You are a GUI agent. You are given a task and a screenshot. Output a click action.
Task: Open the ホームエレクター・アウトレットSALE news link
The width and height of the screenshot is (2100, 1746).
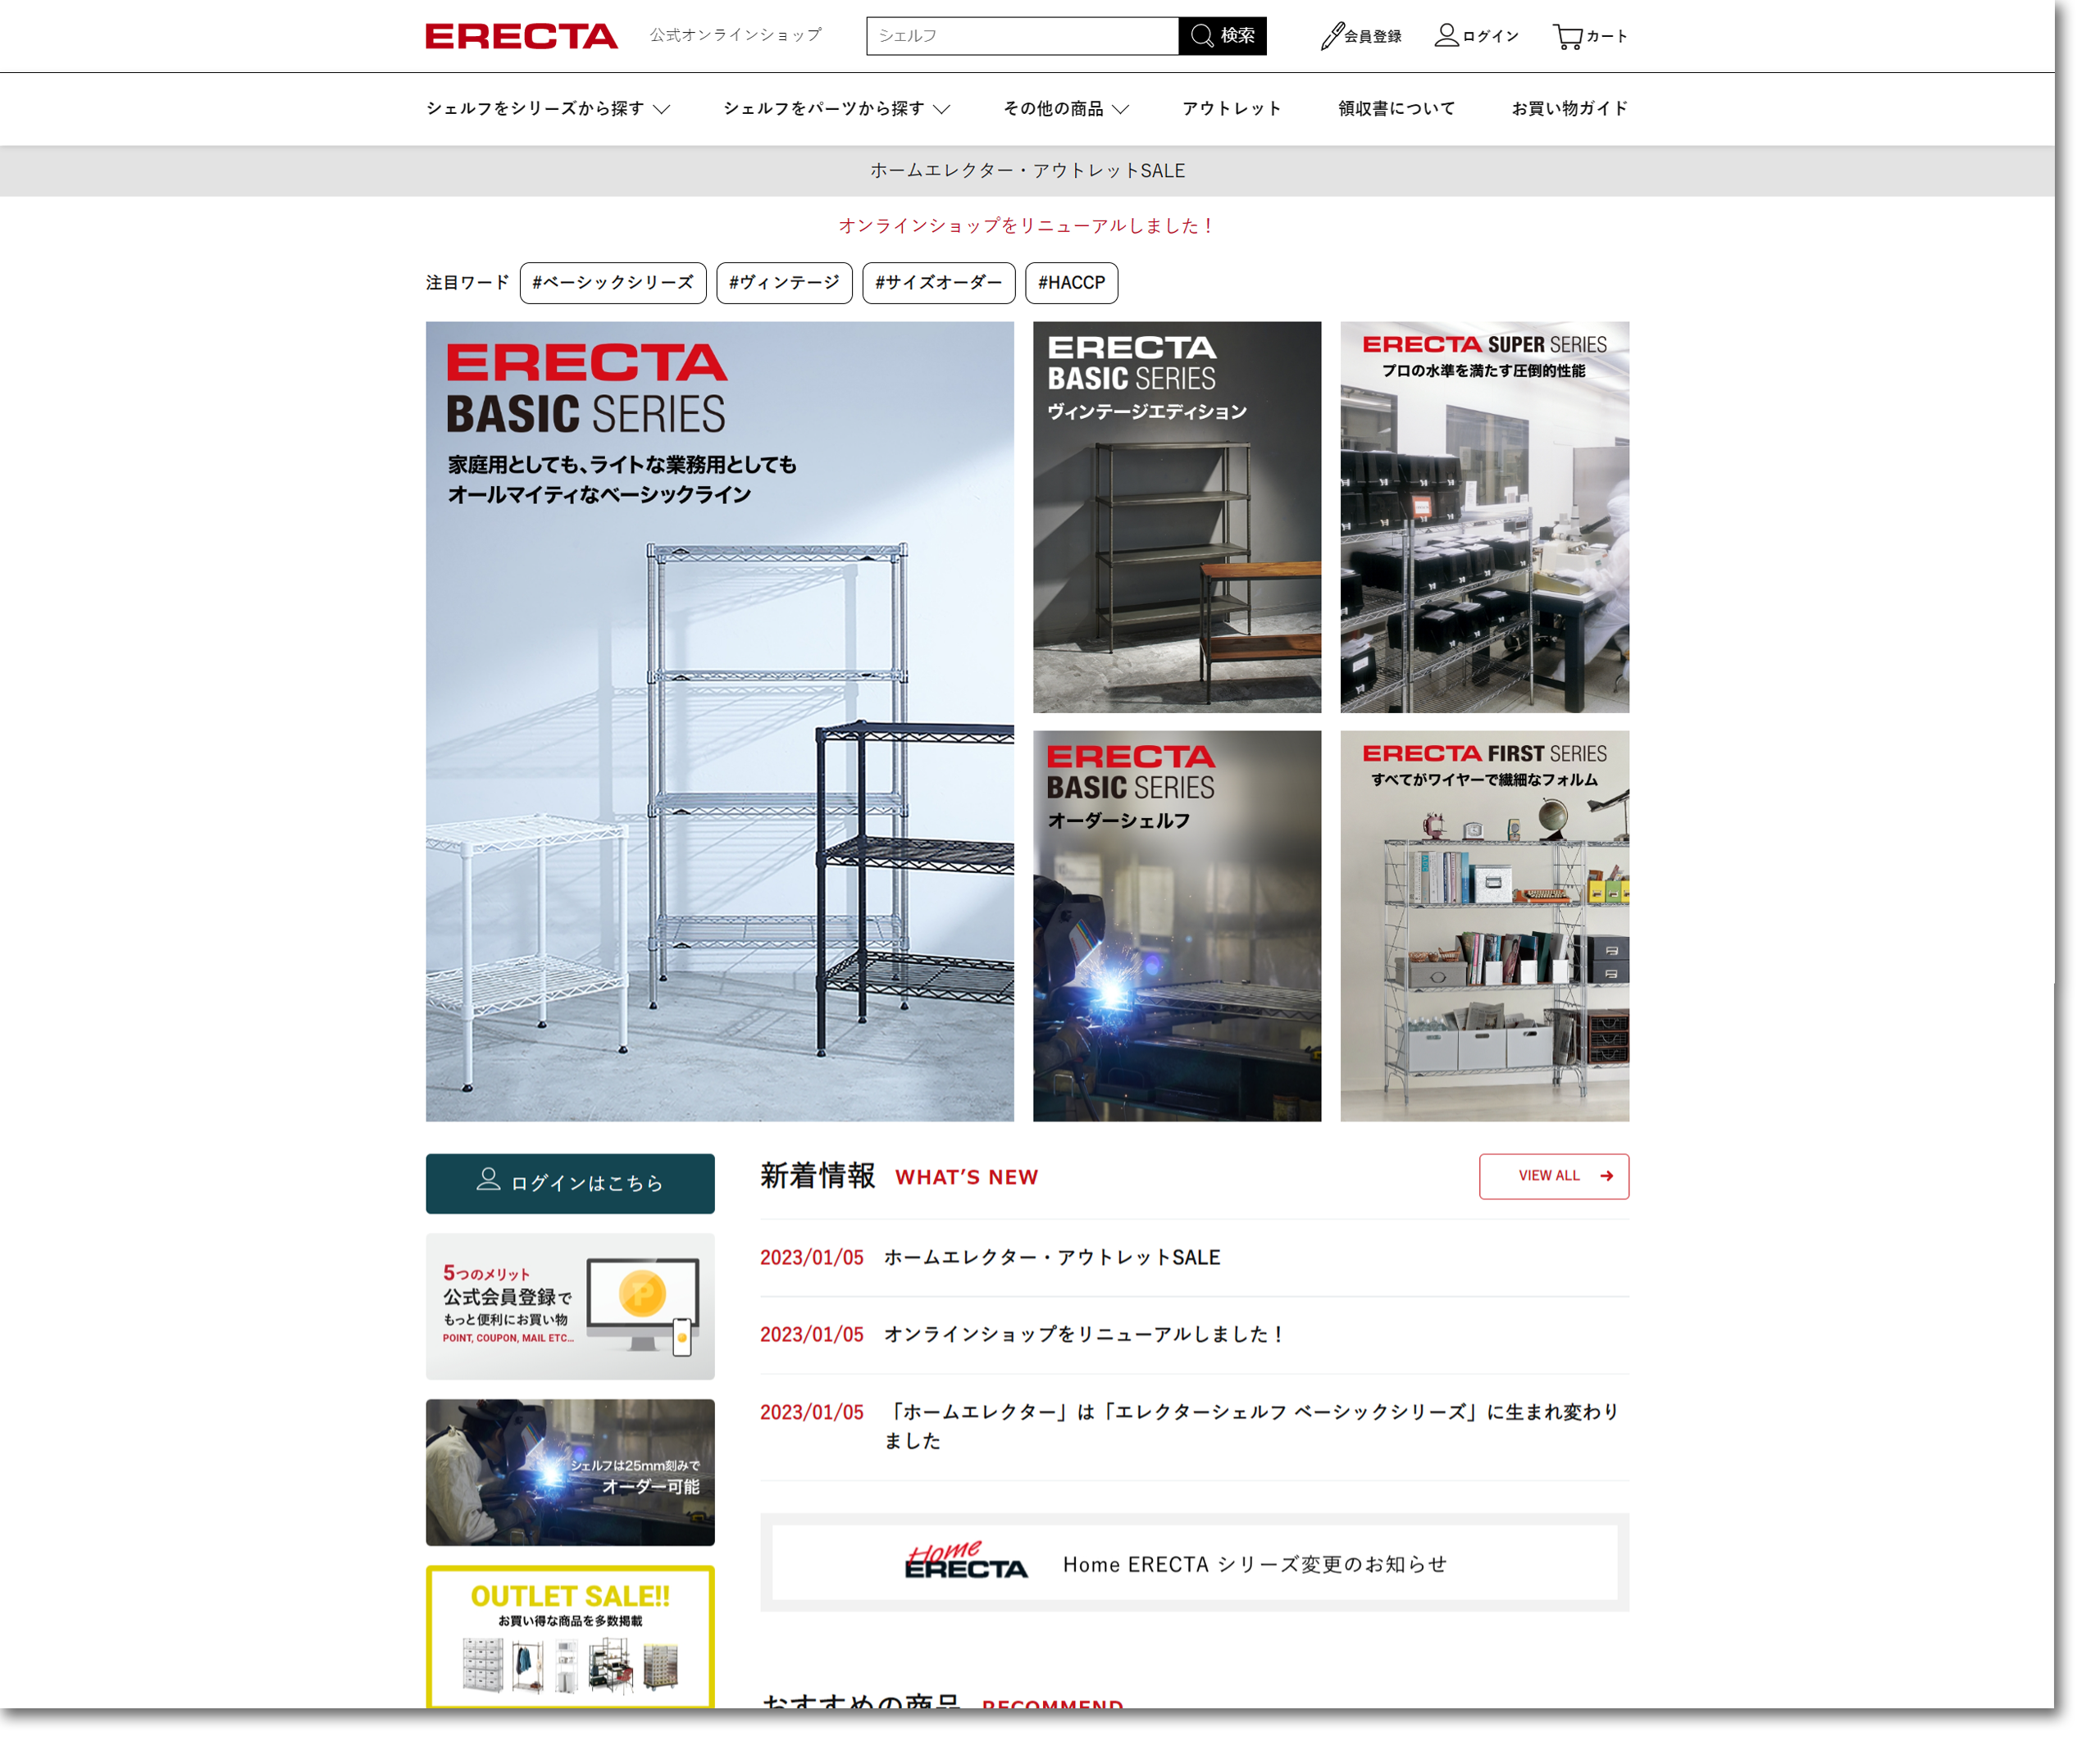point(1051,1257)
